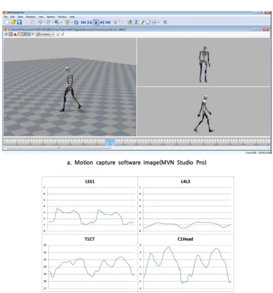Click the grey Record circle button
The width and height of the screenshot is (273, 293).
coord(115,23)
